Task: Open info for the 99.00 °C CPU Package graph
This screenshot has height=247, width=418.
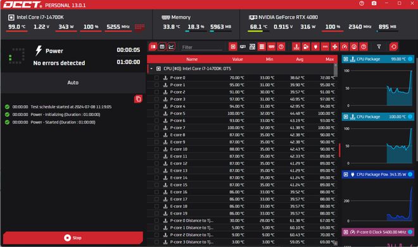Action: pos(410,59)
